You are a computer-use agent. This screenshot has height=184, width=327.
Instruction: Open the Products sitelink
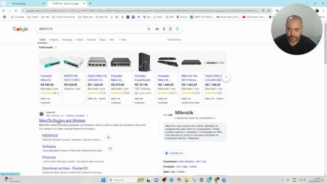[x=49, y=157]
